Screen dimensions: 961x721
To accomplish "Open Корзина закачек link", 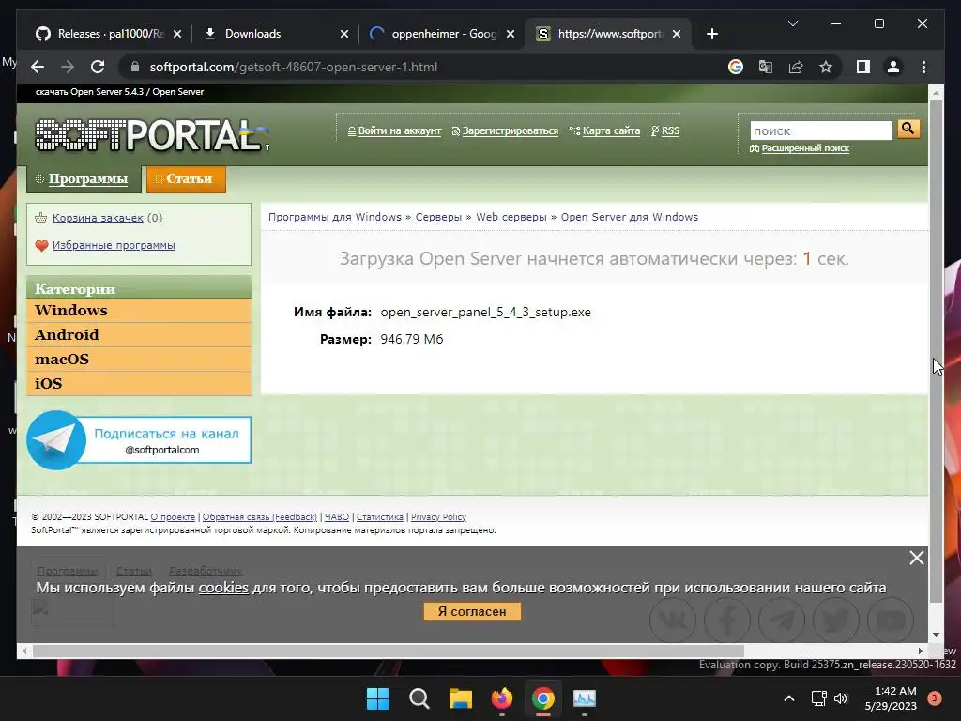I will [x=98, y=218].
